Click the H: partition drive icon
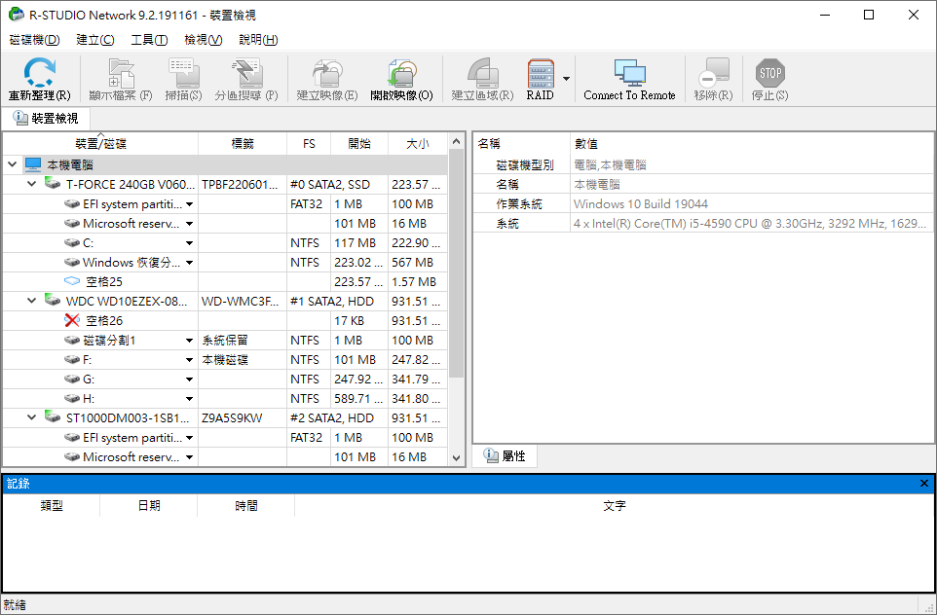The height and width of the screenshot is (615, 937). (x=72, y=399)
